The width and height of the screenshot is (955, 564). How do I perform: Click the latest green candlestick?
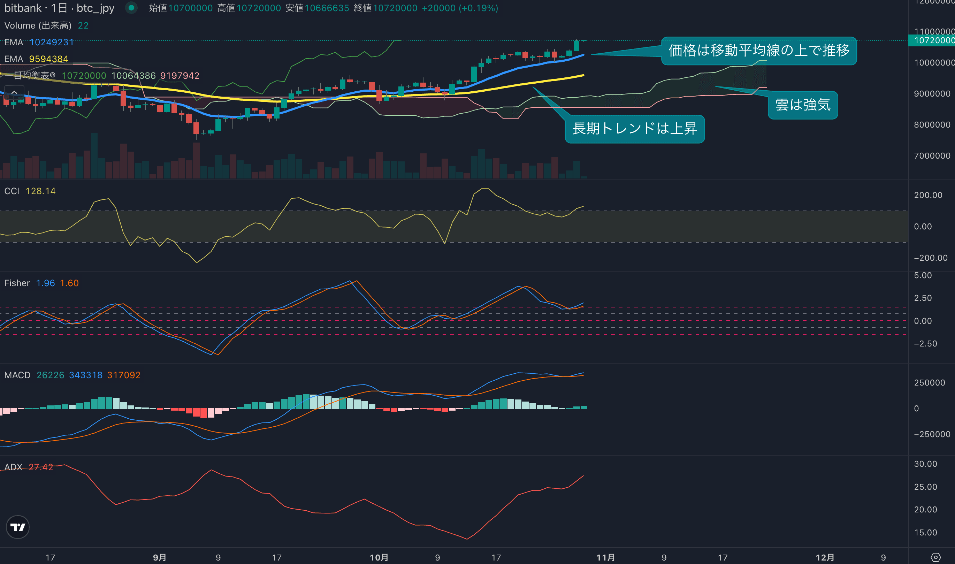[576, 46]
